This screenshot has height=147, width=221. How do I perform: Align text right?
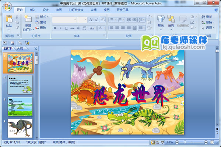coord(123,28)
